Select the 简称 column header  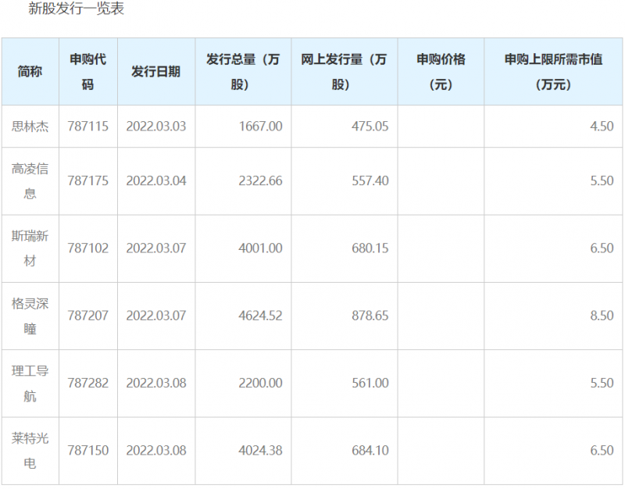[x=30, y=72]
